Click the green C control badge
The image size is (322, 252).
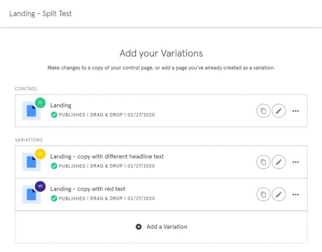pyautogui.click(x=40, y=103)
